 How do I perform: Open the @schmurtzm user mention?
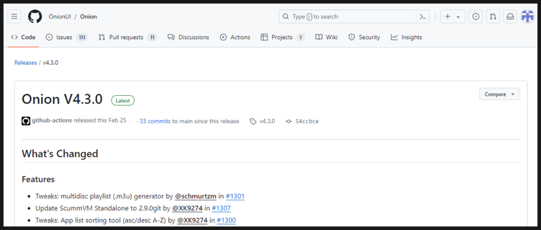(x=195, y=196)
